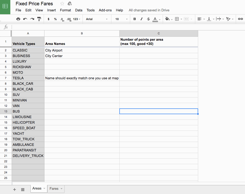The width and height of the screenshot is (245, 194).
Task: Open the Format menu
Action: [65, 10]
